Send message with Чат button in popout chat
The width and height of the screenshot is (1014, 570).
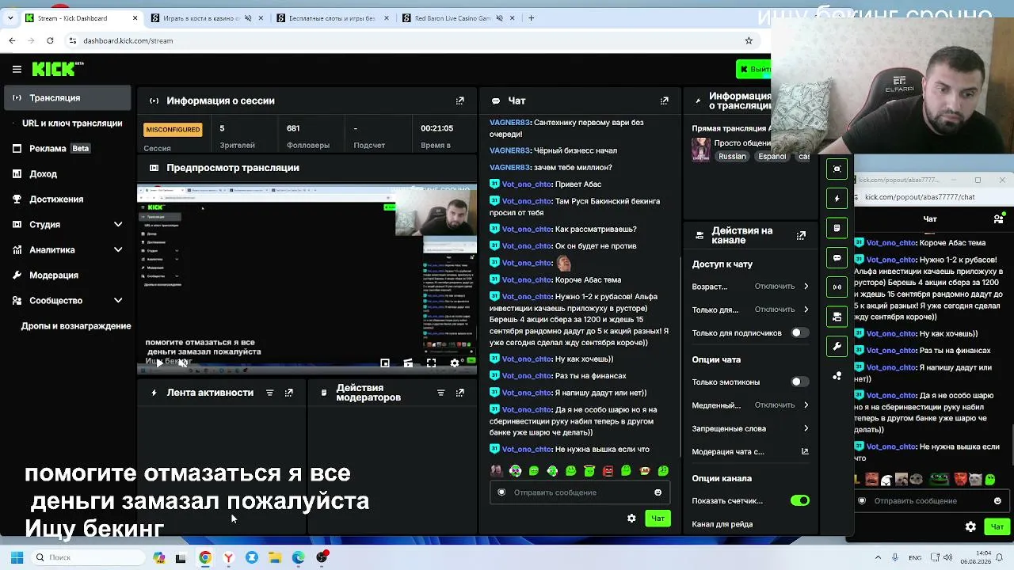click(x=997, y=526)
